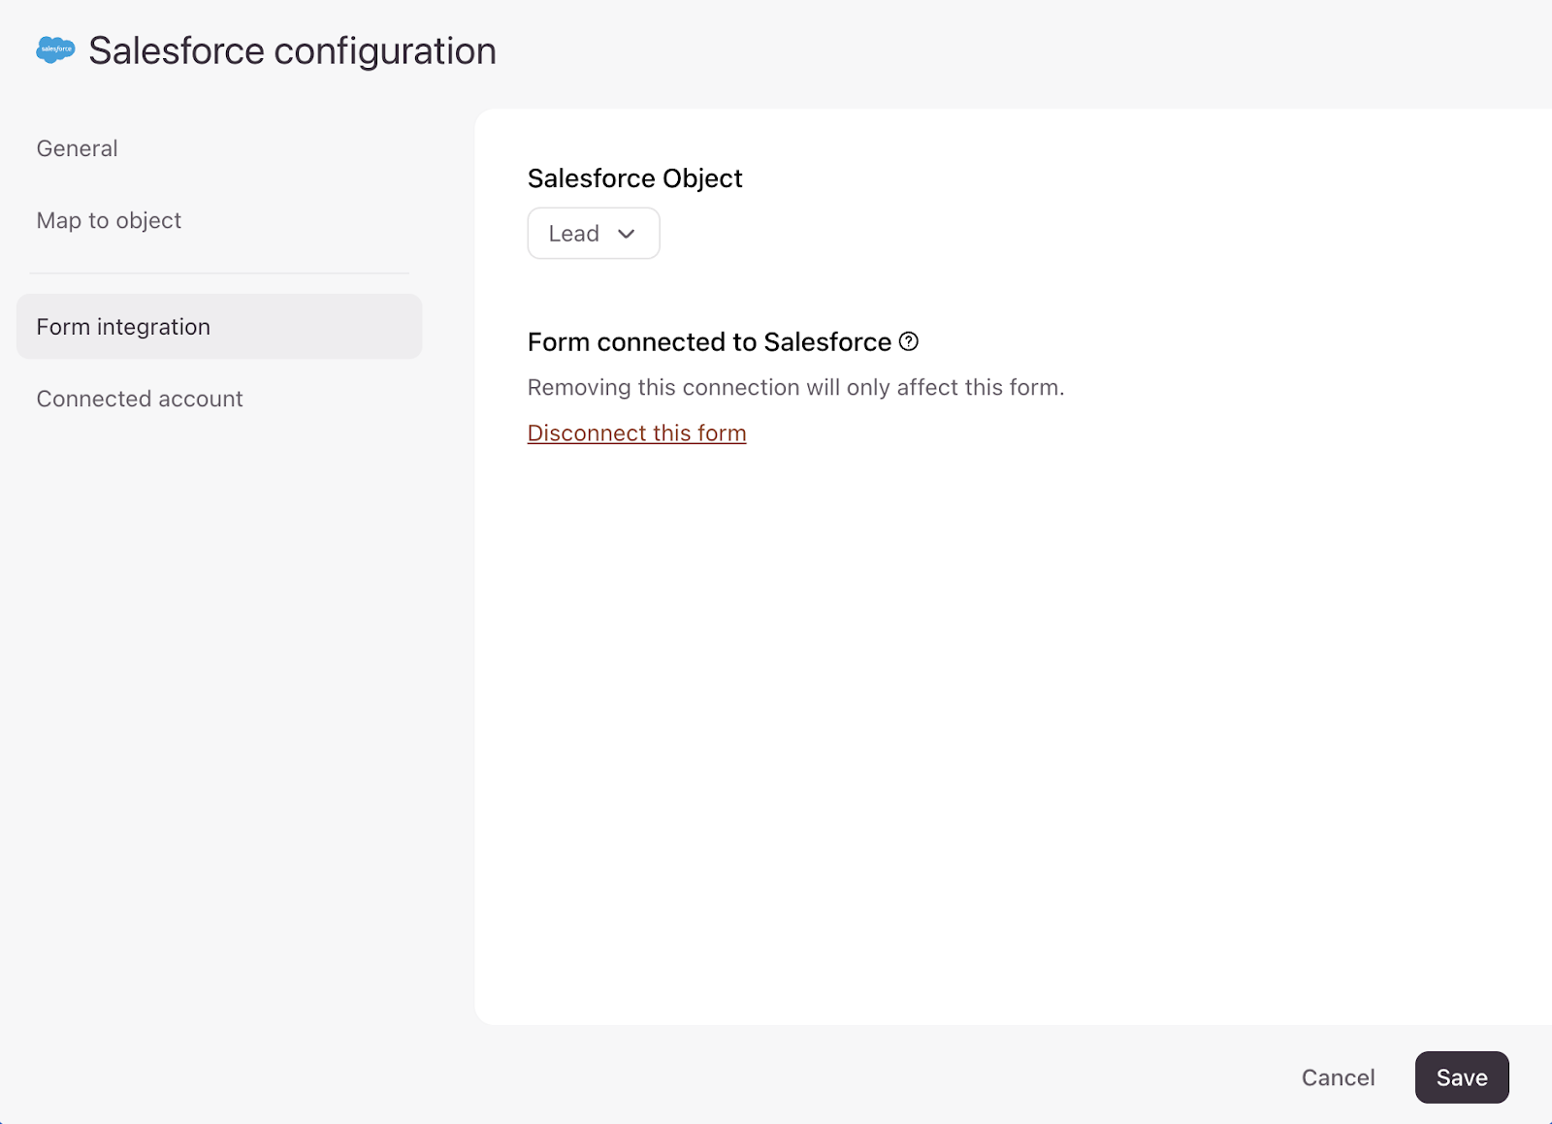Go to the General section
This screenshot has height=1124, width=1552.
tap(77, 148)
